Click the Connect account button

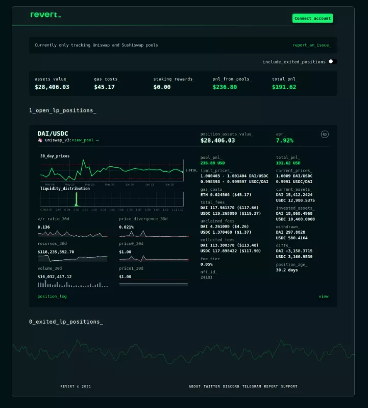[x=312, y=18]
